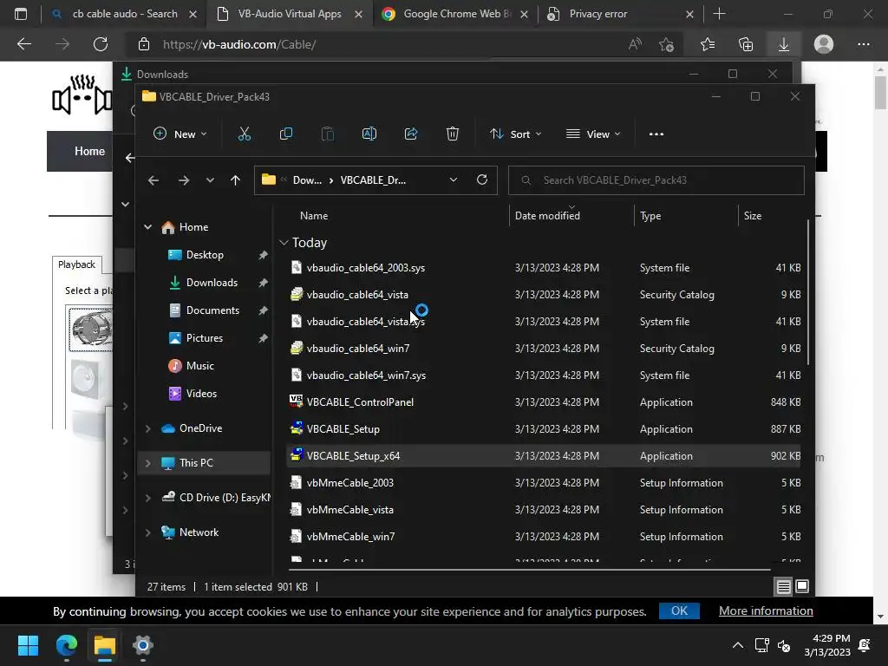Click the file list horizontal scrollbar
The image size is (888, 666).
tap(530, 570)
